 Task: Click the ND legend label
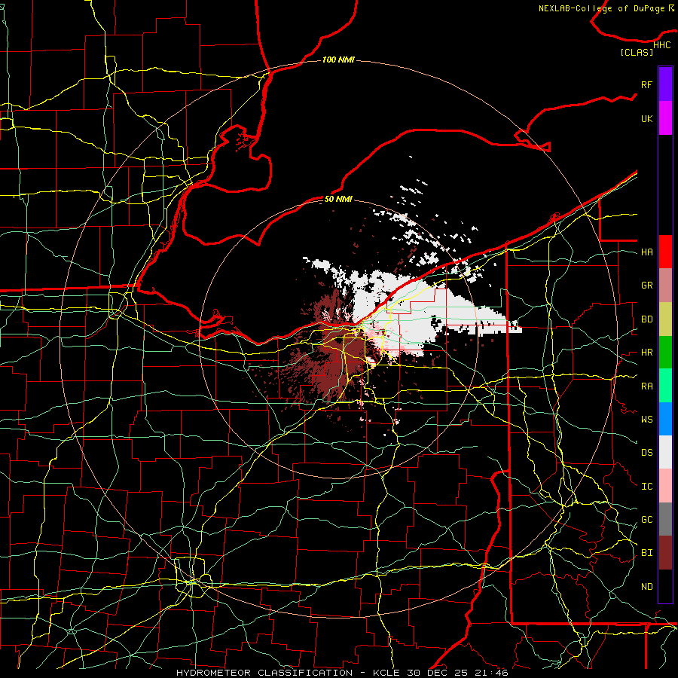[646, 586]
